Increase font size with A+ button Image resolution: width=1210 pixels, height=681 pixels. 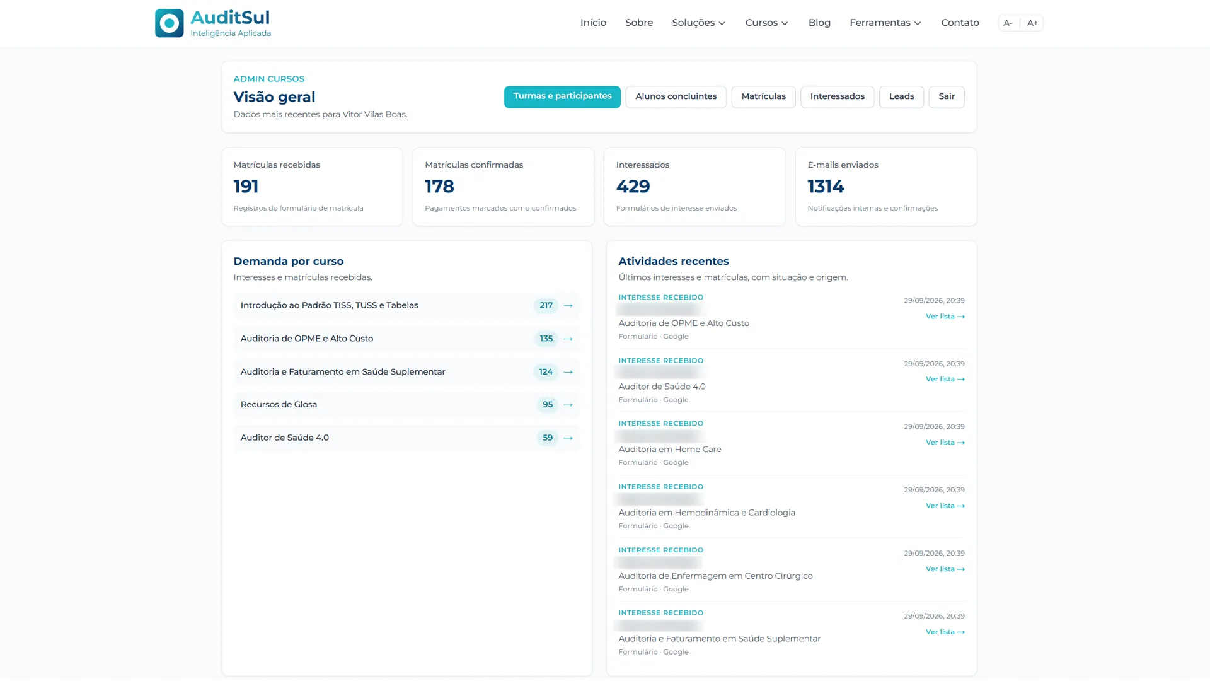(1032, 23)
